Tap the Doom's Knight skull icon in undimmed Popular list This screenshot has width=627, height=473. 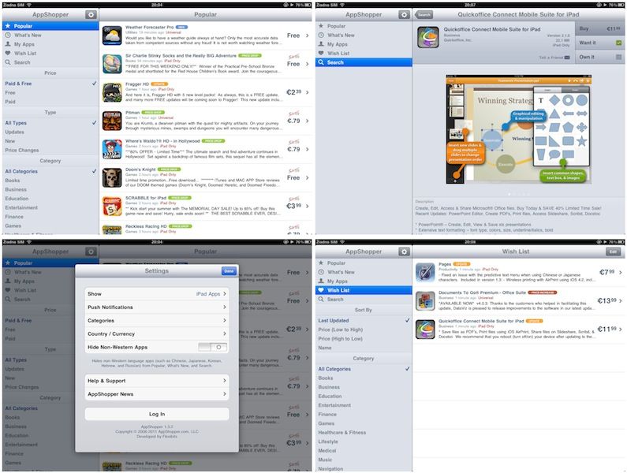[x=112, y=177]
